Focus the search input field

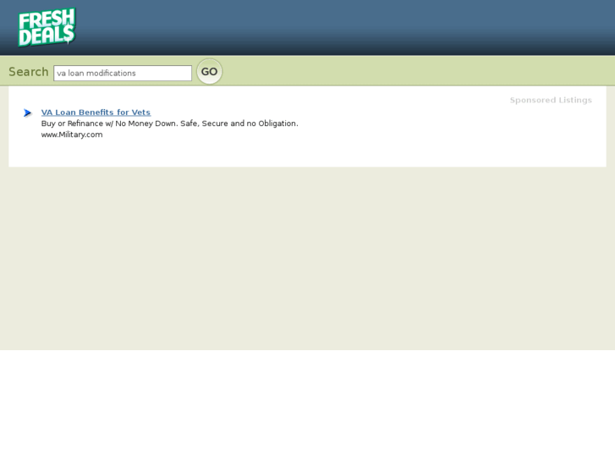[123, 74]
